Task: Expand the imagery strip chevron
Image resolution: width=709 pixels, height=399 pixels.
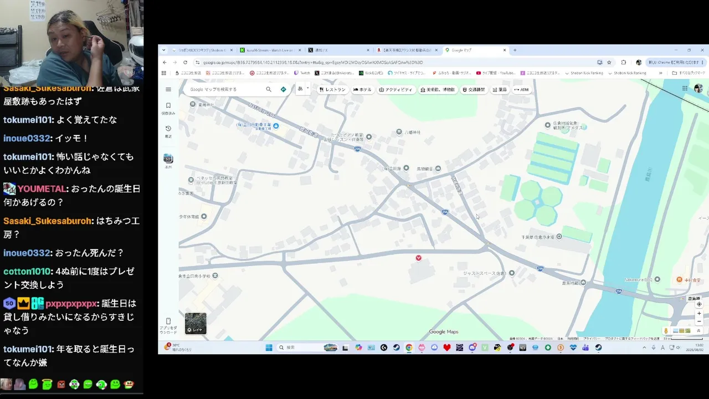Action: coord(699,331)
